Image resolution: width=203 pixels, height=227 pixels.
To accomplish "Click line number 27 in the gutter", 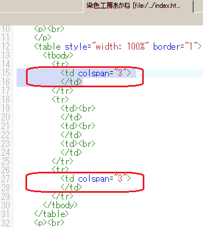I will (x=6, y=178).
